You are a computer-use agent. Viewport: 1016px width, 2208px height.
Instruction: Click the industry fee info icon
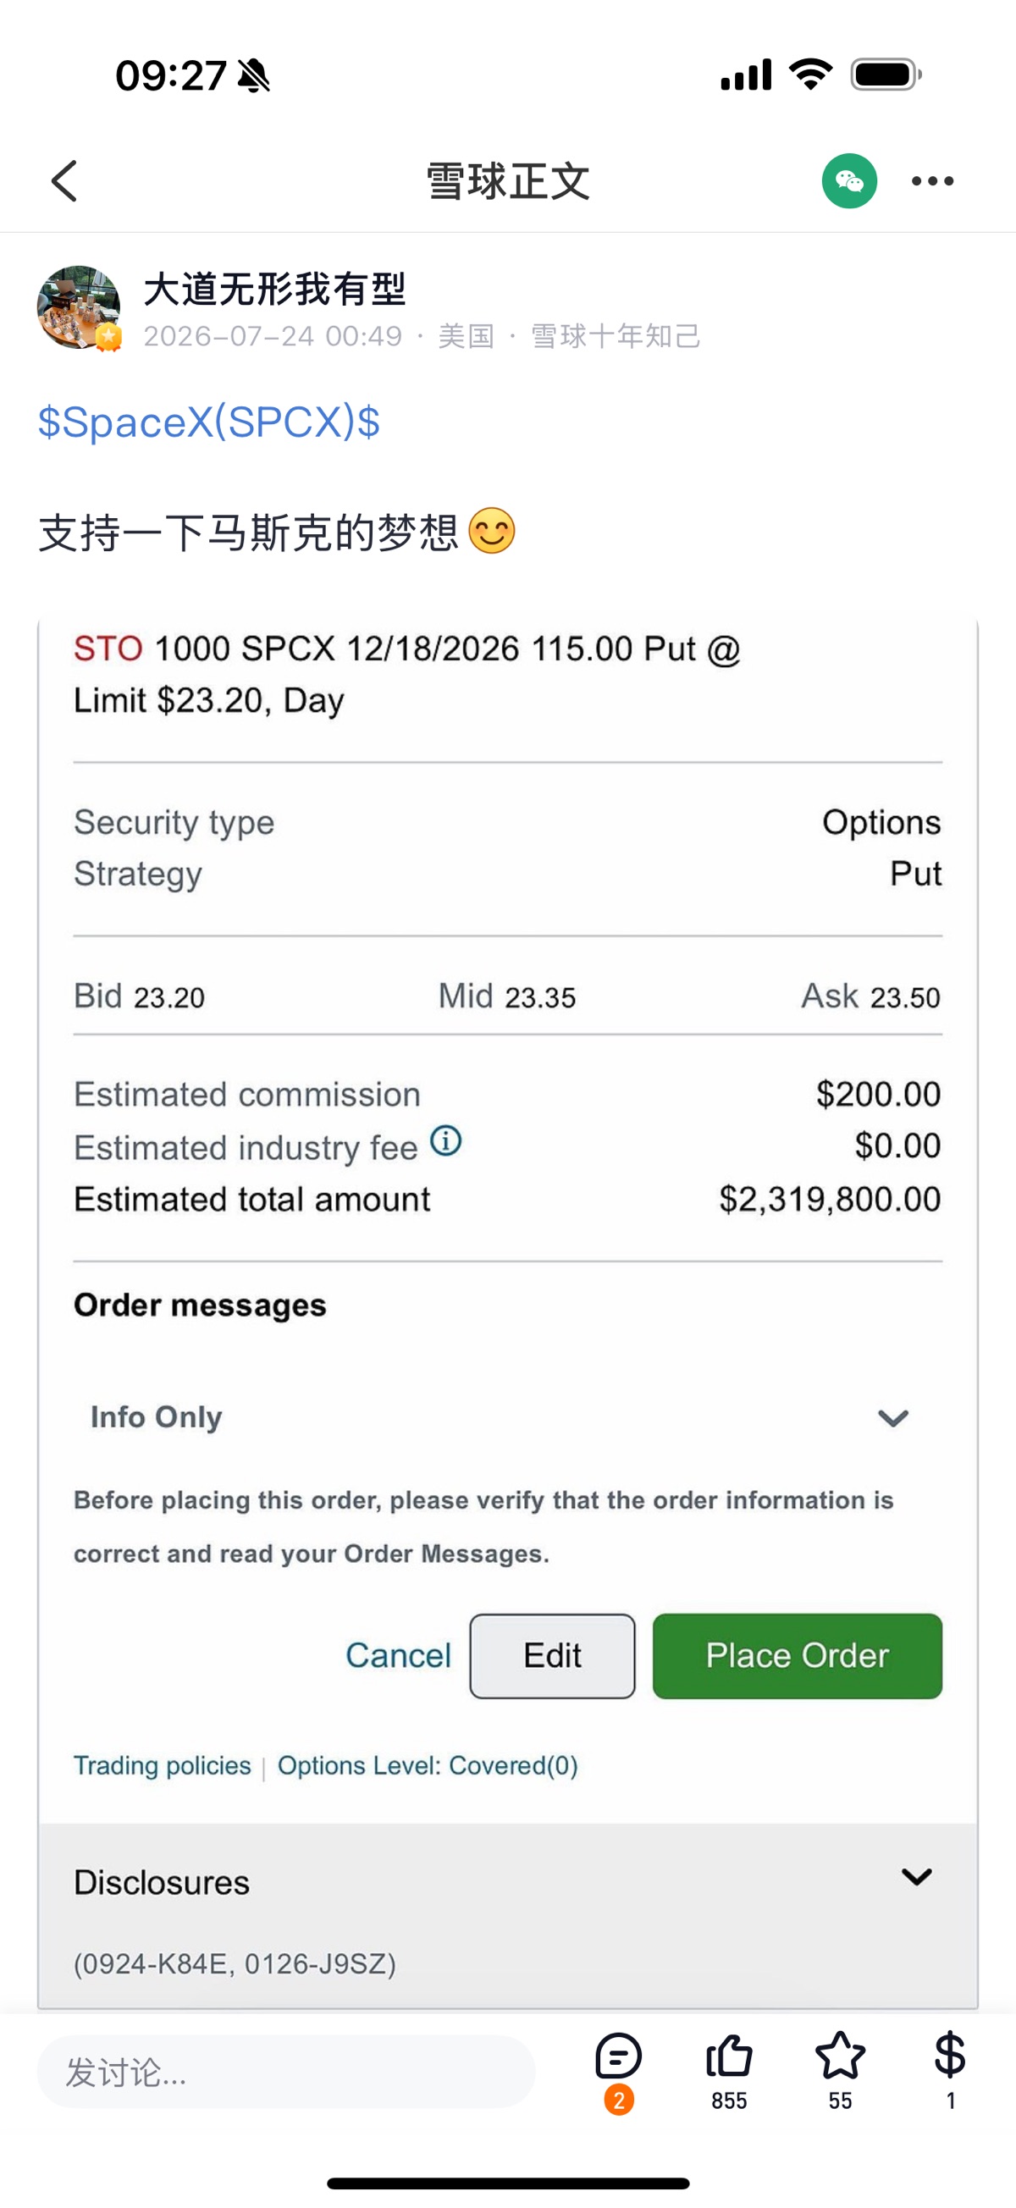pos(446,1141)
